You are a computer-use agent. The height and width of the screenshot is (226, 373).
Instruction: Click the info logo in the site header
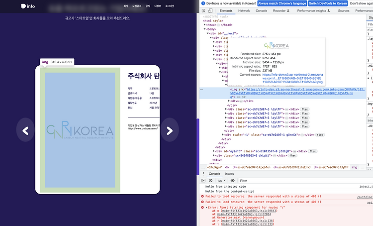coord(27,6)
